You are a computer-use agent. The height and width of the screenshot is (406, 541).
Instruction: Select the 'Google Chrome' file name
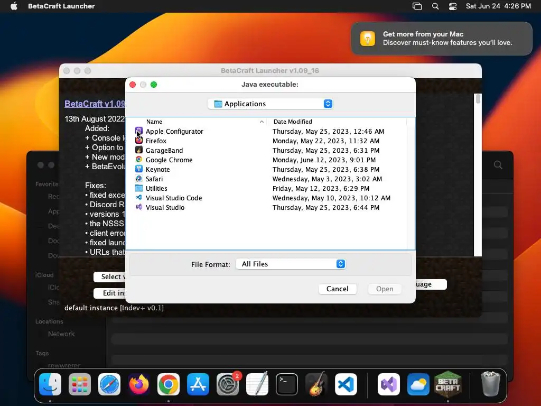[x=169, y=160]
